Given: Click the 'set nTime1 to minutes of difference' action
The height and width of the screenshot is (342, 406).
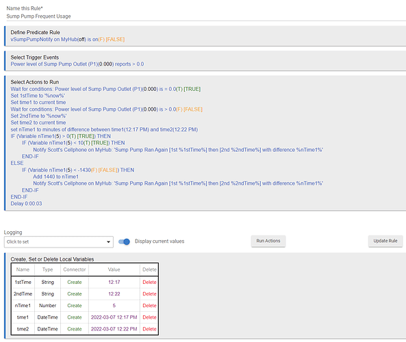Looking at the screenshot, I should 104,129.
